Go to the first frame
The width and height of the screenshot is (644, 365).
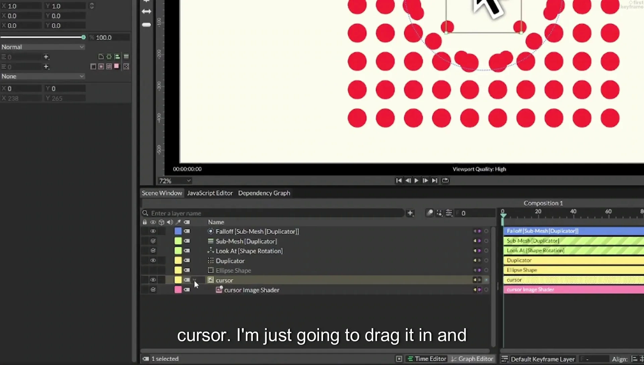tap(399, 180)
